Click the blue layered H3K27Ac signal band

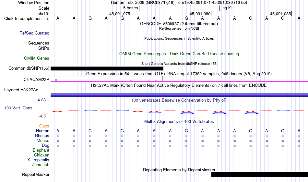pos(179,95)
